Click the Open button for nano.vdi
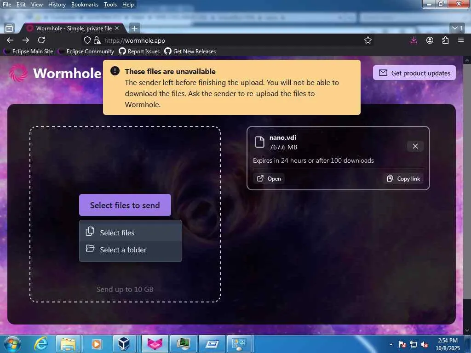The width and height of the screenshot is (471, 353). (x=269, y=179)
